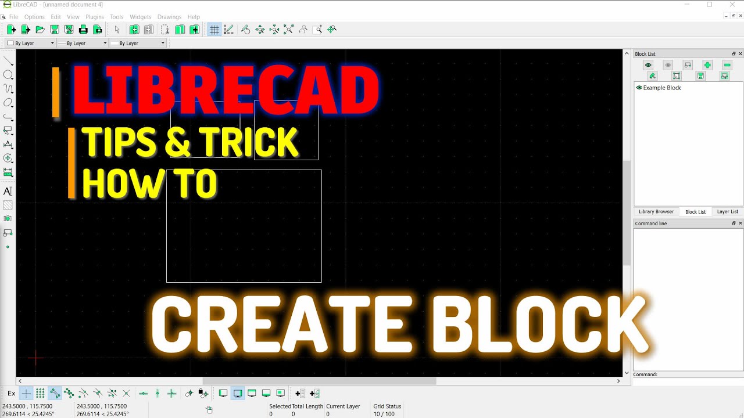This screenshot has width=744, height=418.
Task: Switch to the Library Browser tab
Action: [656, 212]
